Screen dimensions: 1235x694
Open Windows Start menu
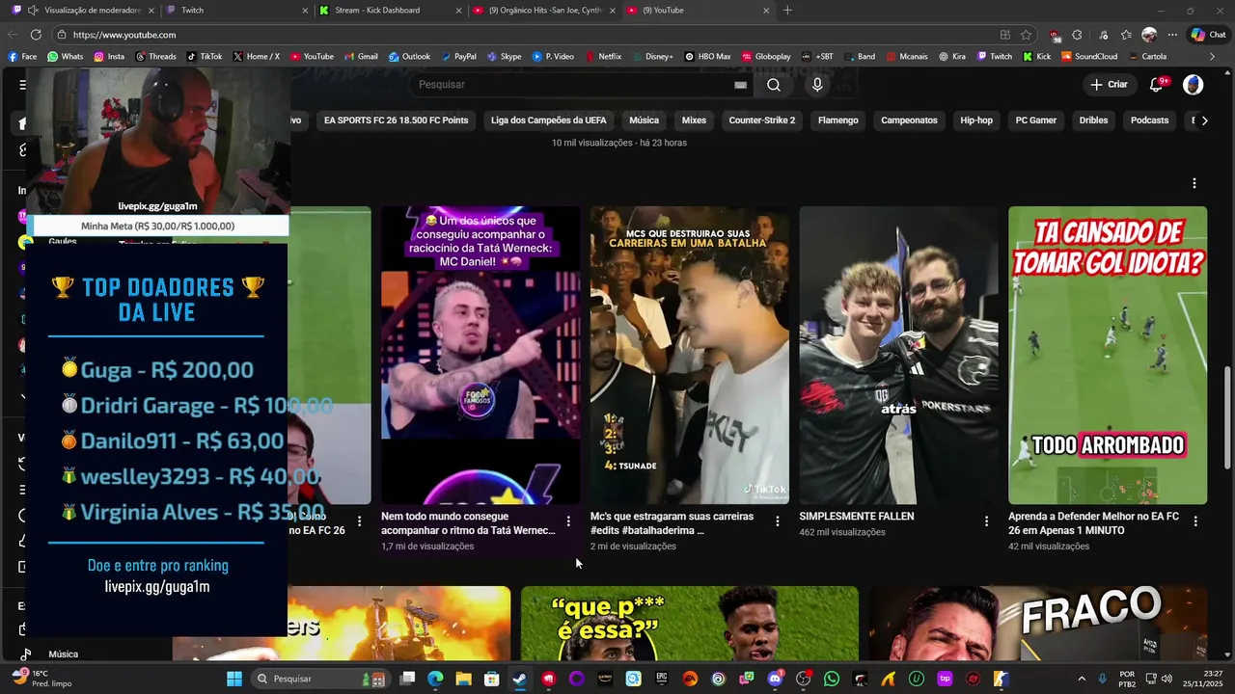pyautogui.click(x=234, y=679)
